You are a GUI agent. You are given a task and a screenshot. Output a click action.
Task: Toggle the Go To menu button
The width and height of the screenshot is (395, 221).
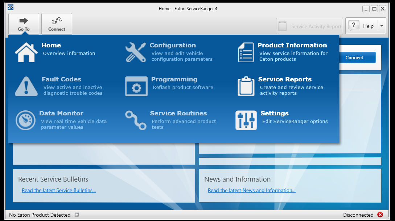[24, 24]
